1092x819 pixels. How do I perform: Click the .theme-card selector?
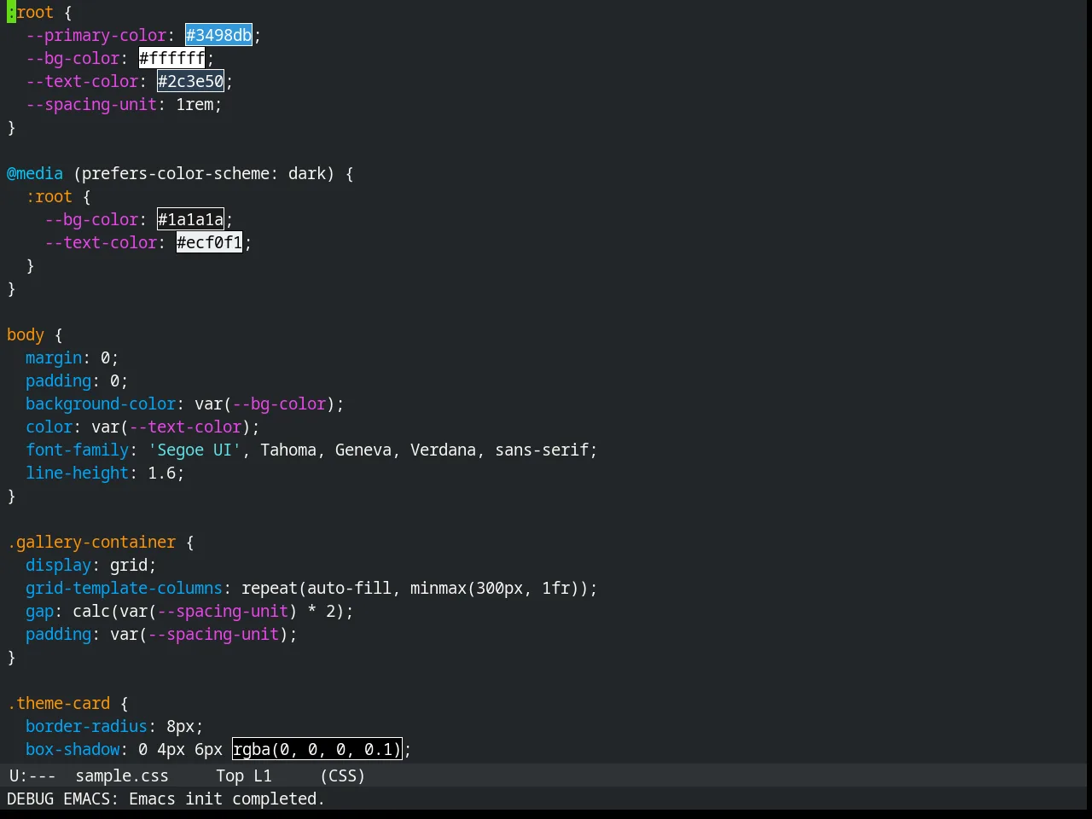(x=58, y=703)
